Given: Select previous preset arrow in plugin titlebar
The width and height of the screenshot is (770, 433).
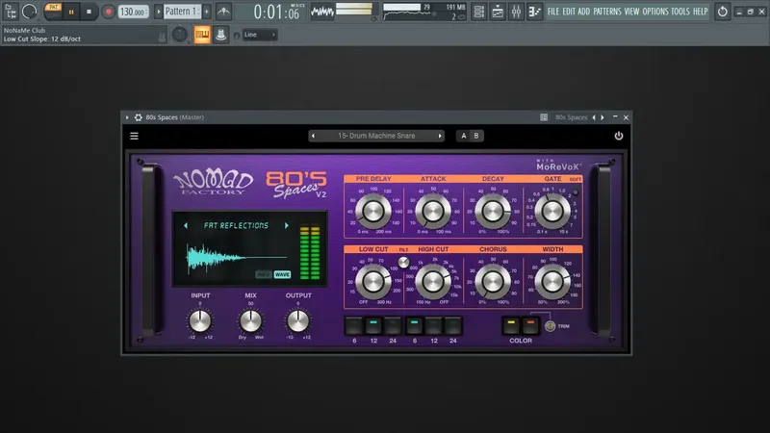Looking at the screenshot, I should tap(594, 117).
